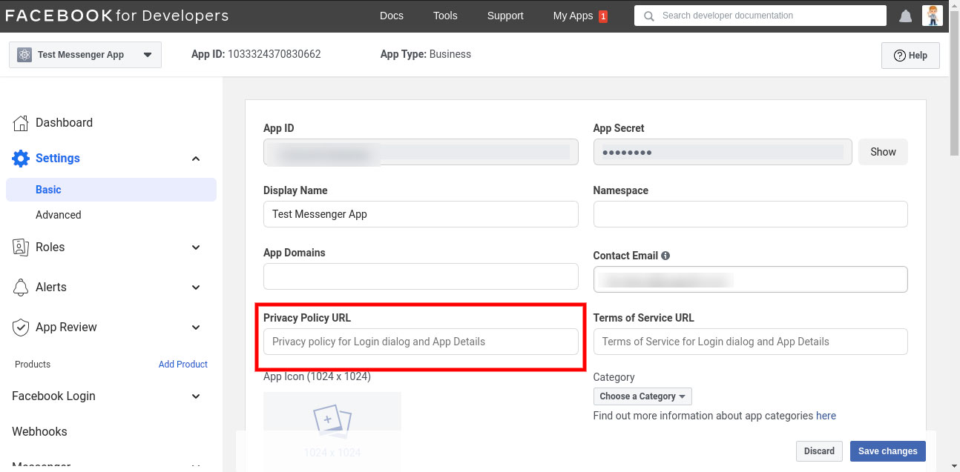Click the Contact Email input field
The width and height of the screenshot is (960, 472).
(751, 279)
